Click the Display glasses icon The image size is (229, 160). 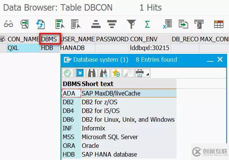[8, 24]
